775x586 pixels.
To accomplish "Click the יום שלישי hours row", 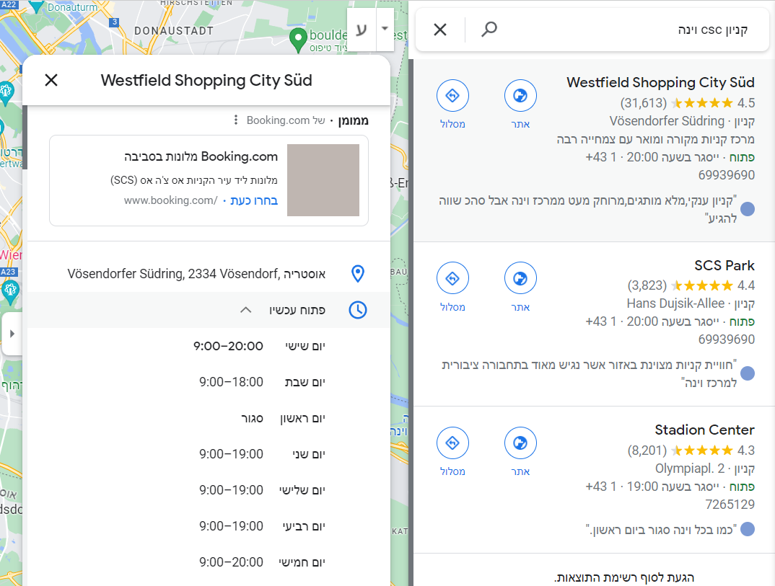I will (x=262, y=490).
